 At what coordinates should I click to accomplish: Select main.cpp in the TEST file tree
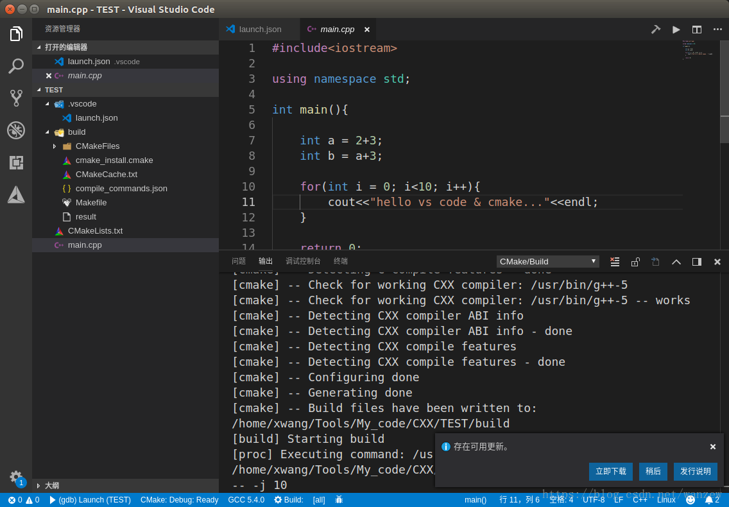tap(126, 245)
